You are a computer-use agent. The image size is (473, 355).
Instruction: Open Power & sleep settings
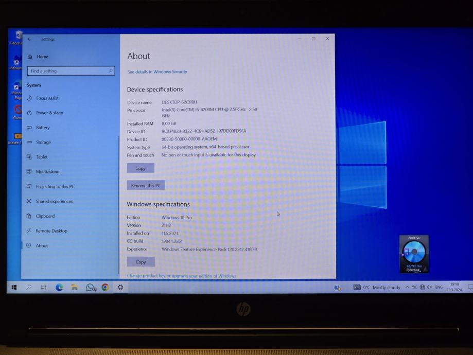click(x=49, y=113)
